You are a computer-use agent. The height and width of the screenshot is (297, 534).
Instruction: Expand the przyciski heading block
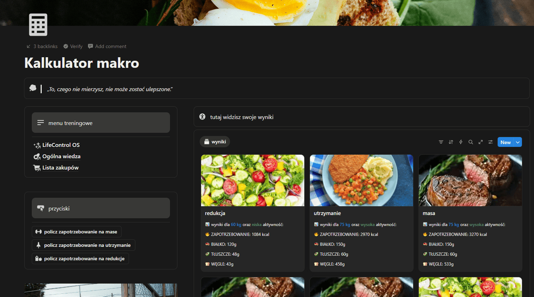click(x=101, y=208)
